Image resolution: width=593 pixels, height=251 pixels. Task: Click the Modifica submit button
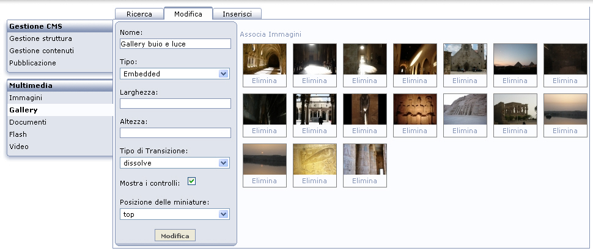pos(175,236)
